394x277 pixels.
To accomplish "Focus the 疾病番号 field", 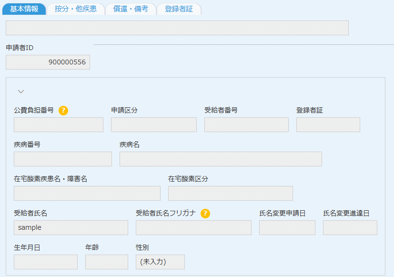I will 63,159.
